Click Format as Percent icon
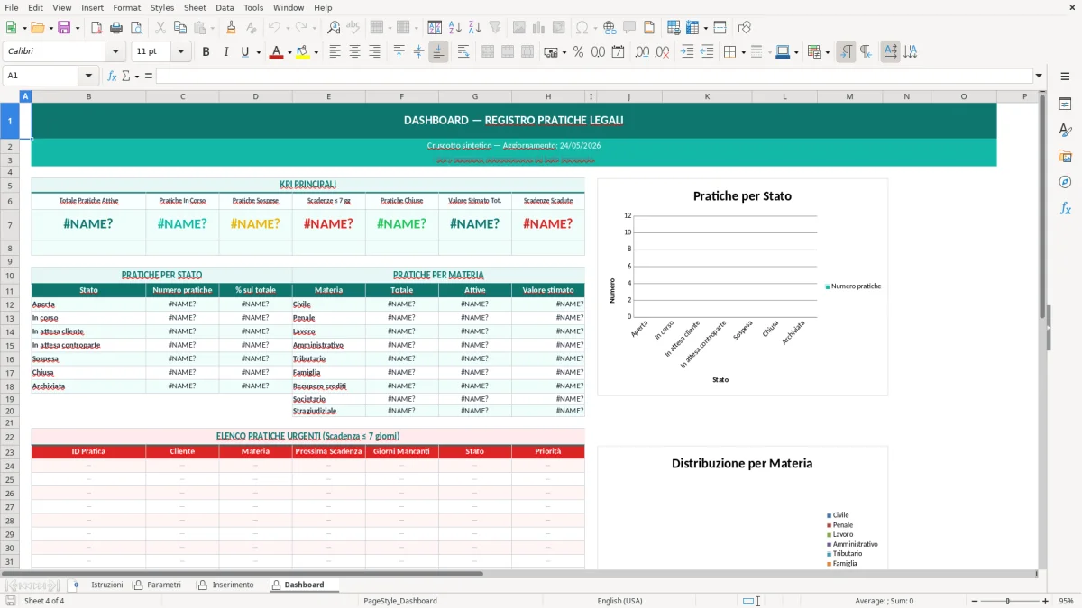The width and height of the screenshot is (1082, 608). pos(578,52)
